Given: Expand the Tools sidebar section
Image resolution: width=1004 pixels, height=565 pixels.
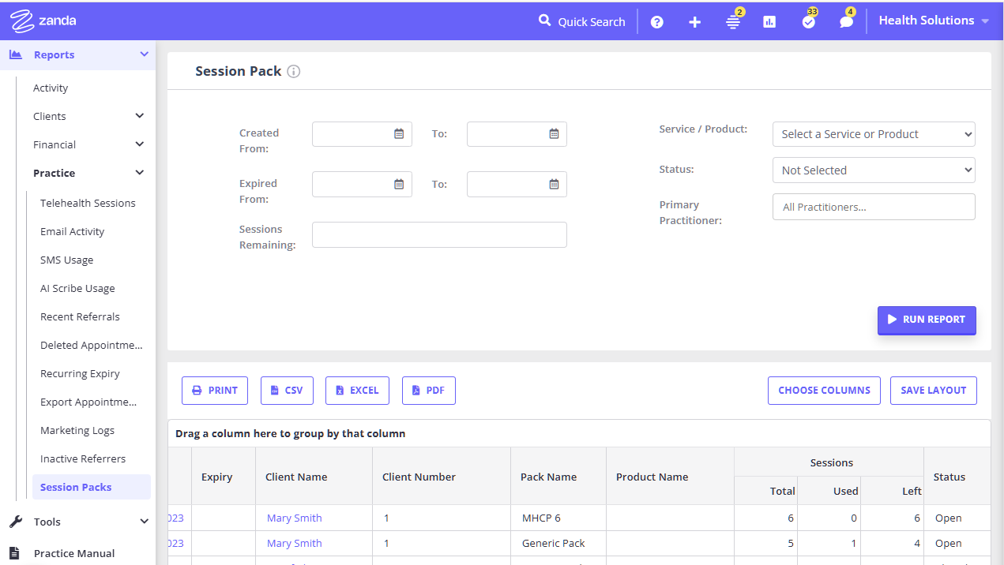Looking at the screenshot, I should pos(144,522).
